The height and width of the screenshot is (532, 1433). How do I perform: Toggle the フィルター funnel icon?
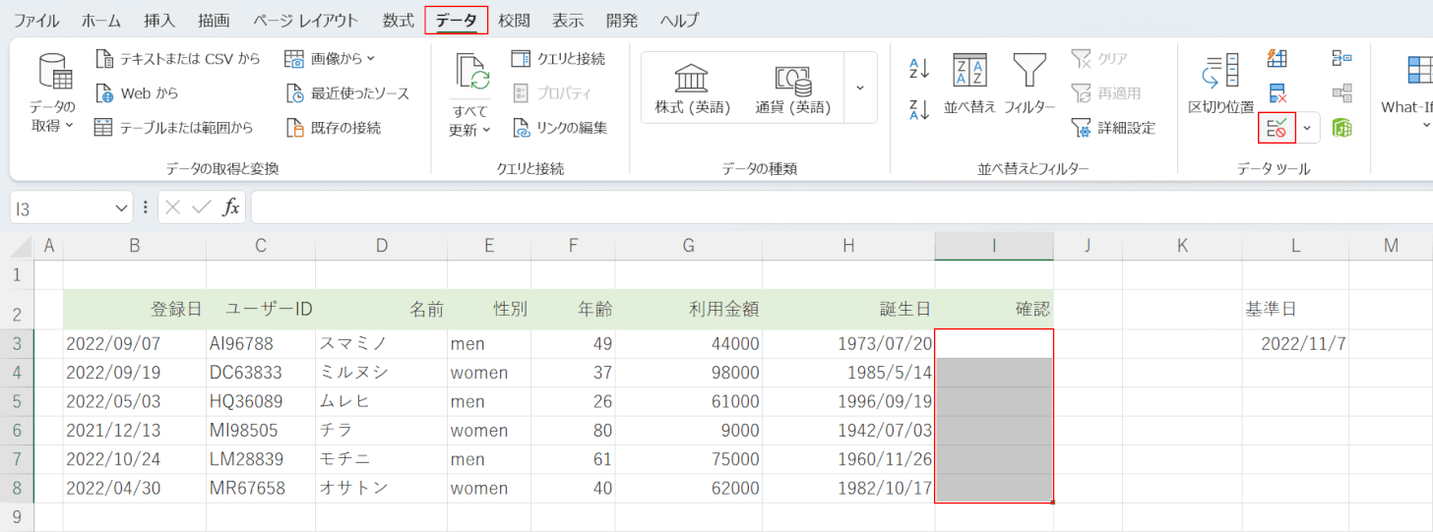tap(1029, 82)
